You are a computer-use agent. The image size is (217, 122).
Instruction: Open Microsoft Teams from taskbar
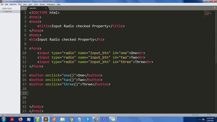pos(104,119)
